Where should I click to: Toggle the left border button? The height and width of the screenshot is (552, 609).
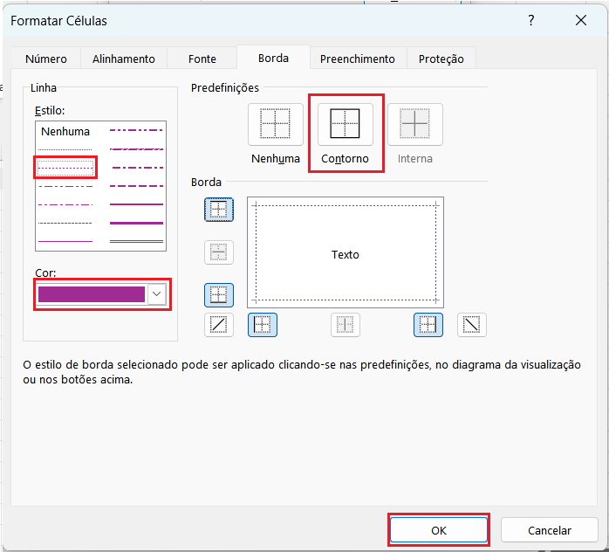tap(262, 325)
